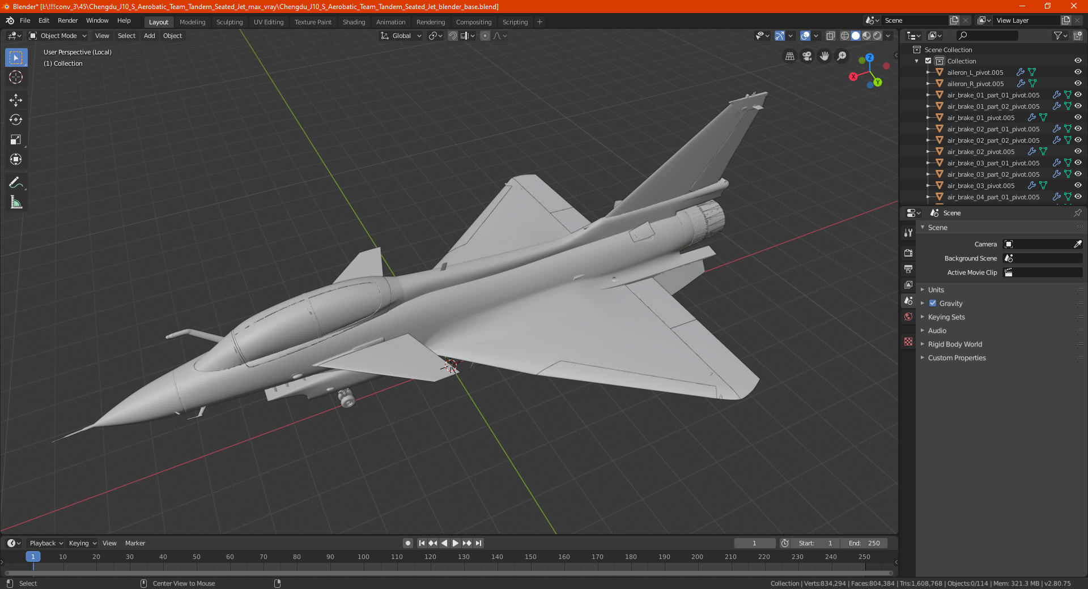Switch to the UV Editing workspace tab

click(x=269, y=22)
